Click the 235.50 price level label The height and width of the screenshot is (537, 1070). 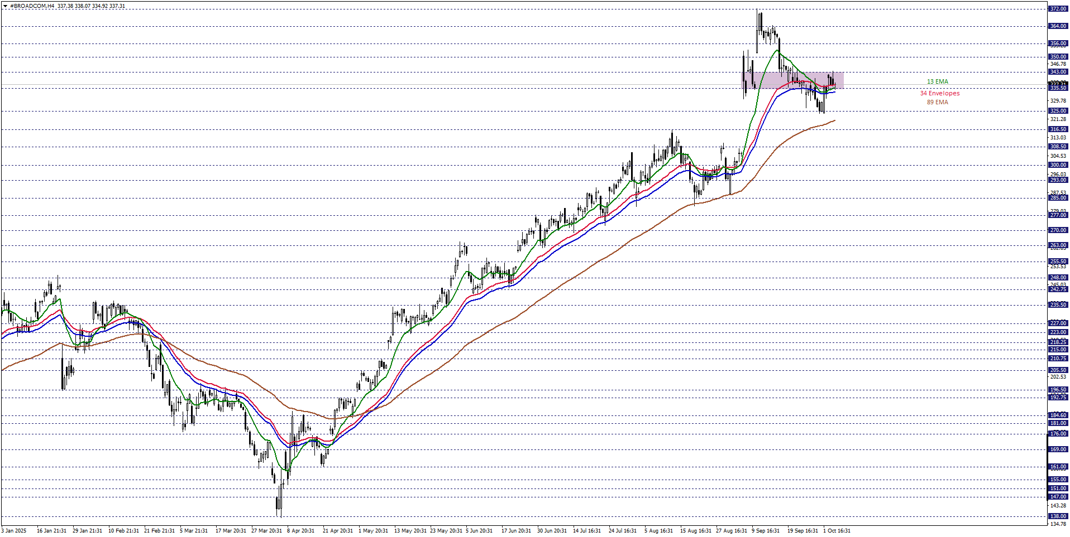coord(1058,304)
